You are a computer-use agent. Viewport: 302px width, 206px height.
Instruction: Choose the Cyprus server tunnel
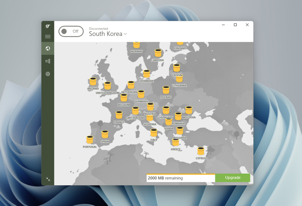[x=201, y=151]
